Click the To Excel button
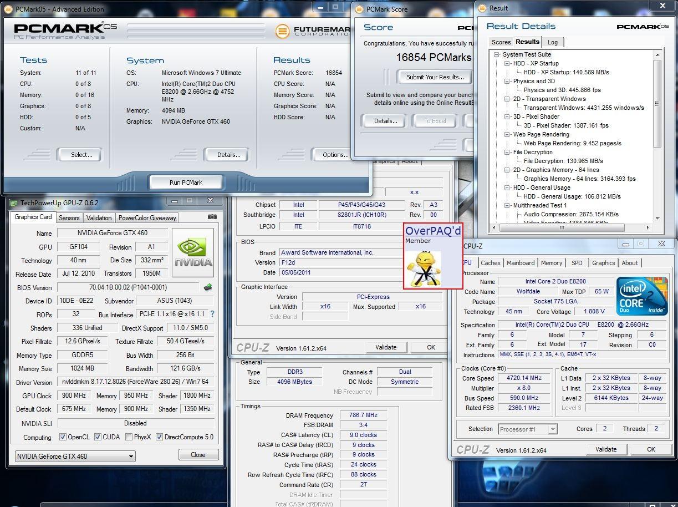Screen dimensions: 678x507 435,121
